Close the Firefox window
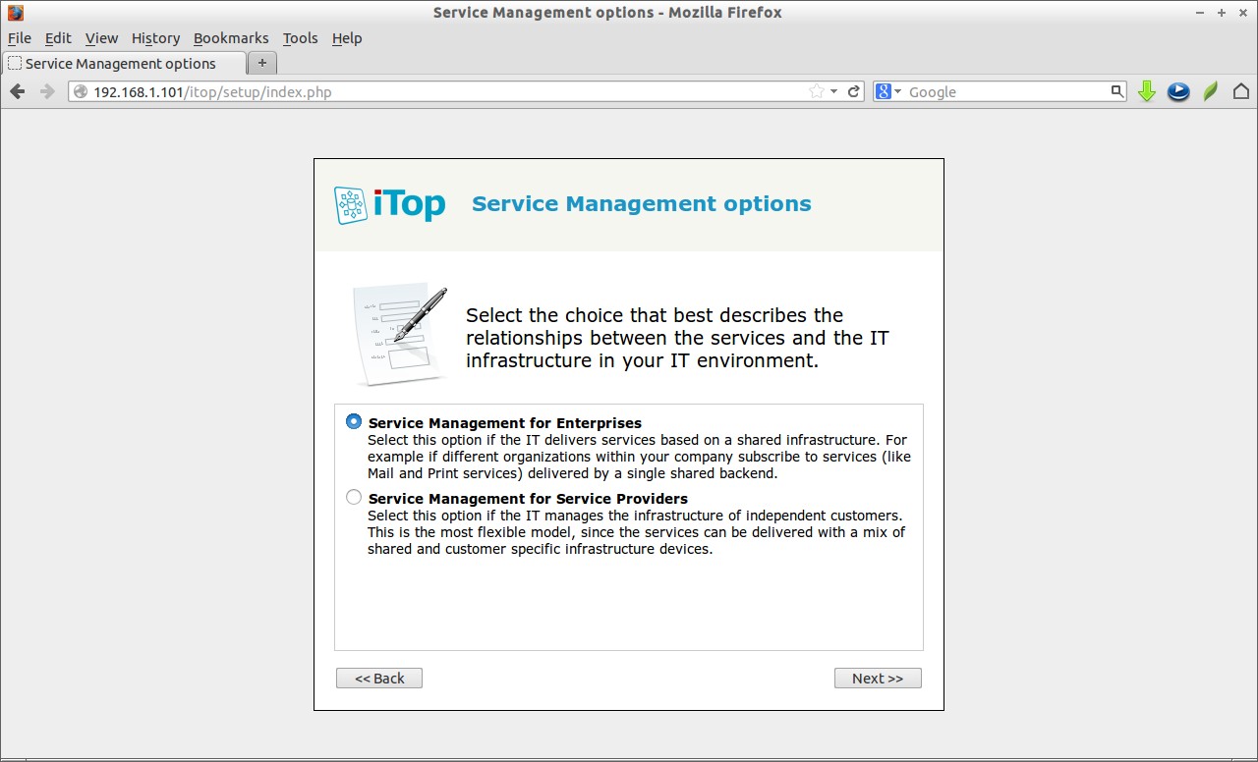1258x762 pixels. [1242, 13]
